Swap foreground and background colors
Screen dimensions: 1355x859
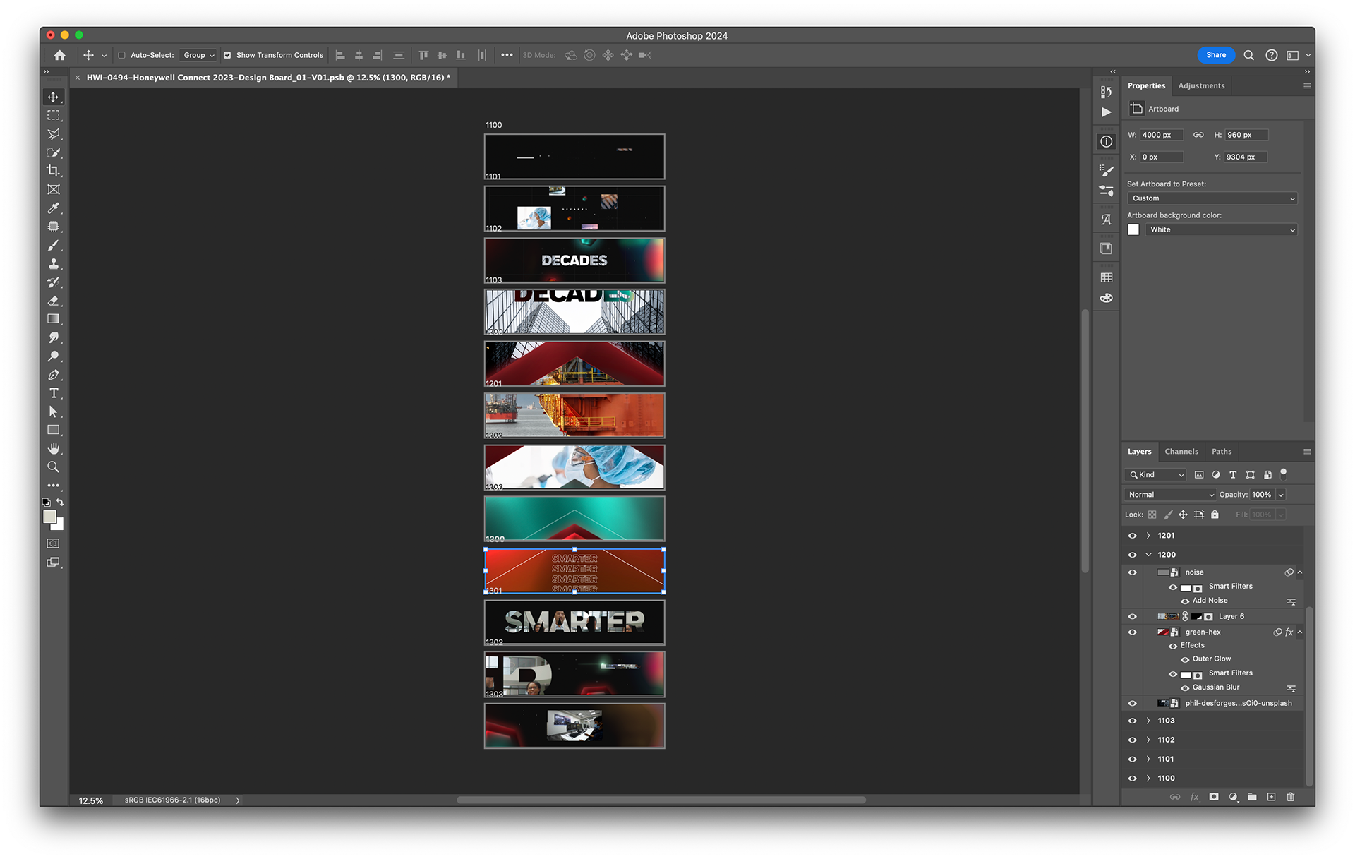pos(60,503)
